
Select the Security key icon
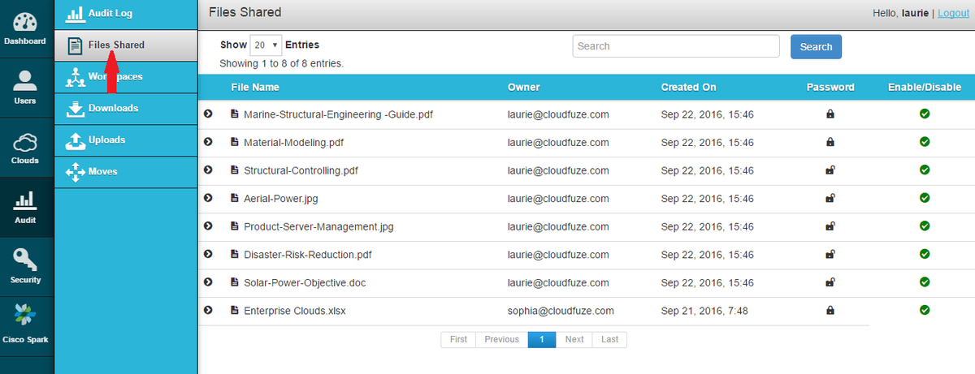(x=26, y=260)
